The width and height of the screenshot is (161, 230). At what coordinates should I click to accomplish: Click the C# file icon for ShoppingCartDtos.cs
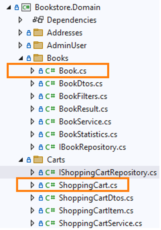(x=50, y=198)
